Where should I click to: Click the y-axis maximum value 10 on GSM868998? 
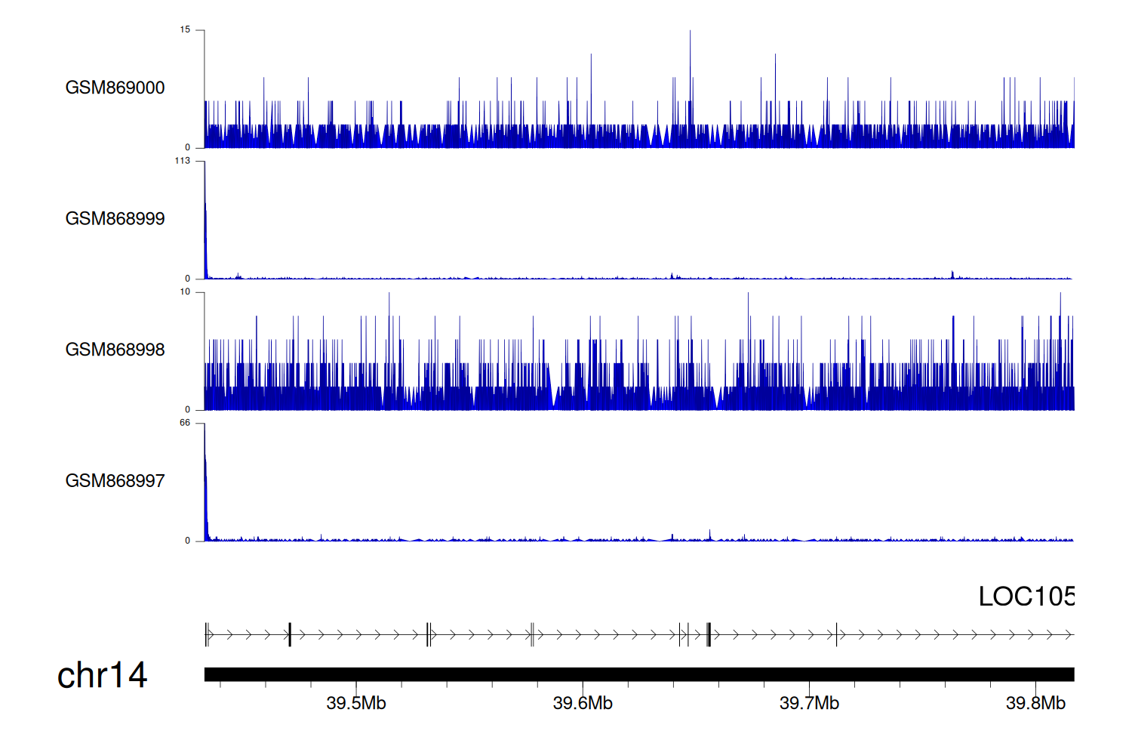point(185,292)
